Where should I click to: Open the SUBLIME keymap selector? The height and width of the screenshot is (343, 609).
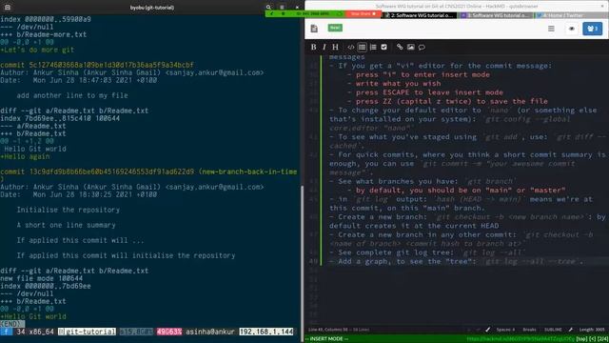coord(553,330)
